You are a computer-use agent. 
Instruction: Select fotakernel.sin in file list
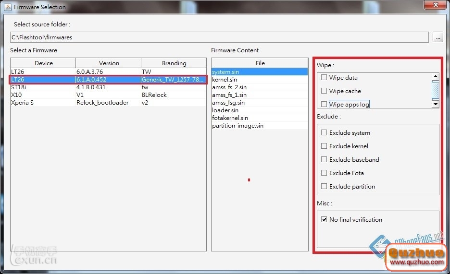click(260, 118)
